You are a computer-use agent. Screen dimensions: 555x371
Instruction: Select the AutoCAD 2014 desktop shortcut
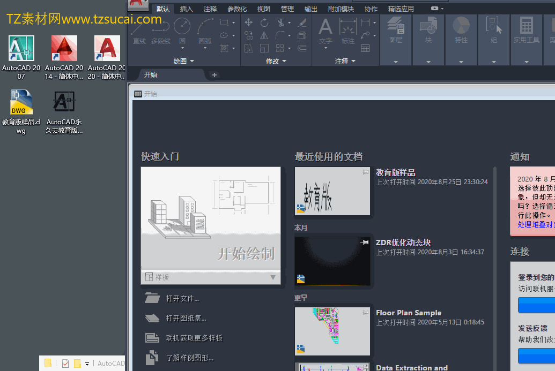click(x=64, y=58)
